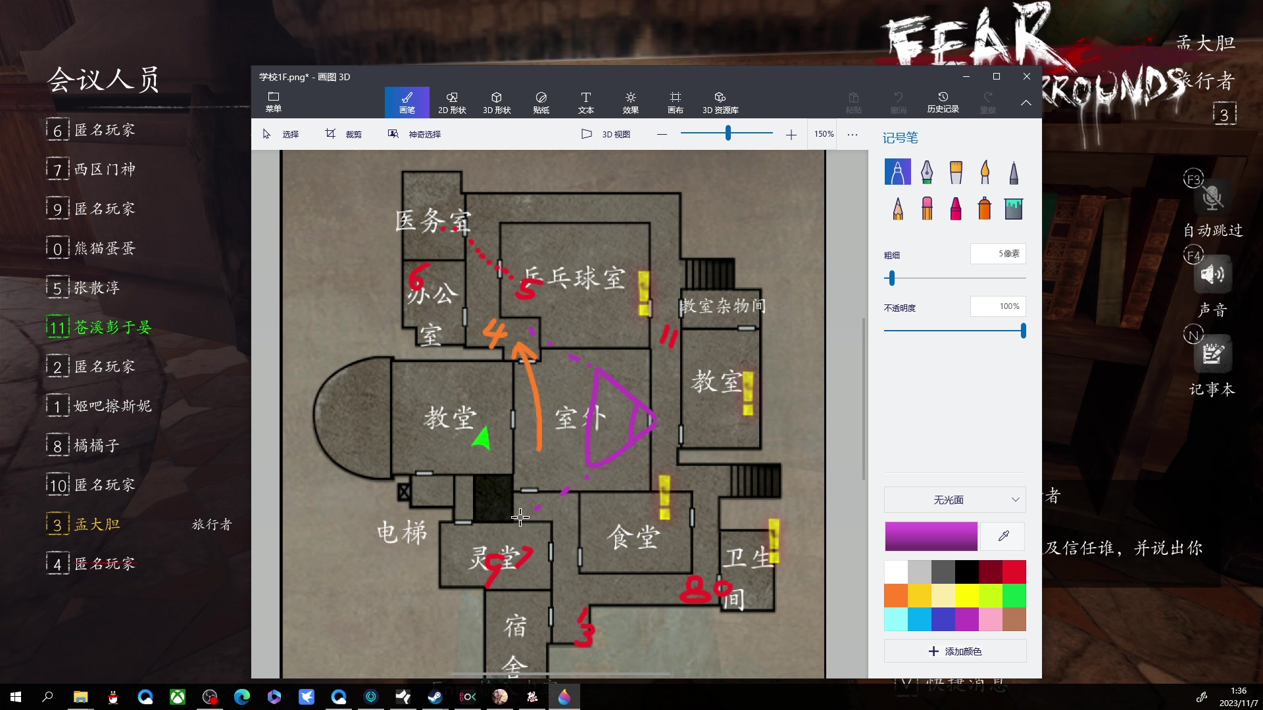Screen dimensions: 1263x710
Task: Select the pencil tool
Action: click(x=897, y=208)
